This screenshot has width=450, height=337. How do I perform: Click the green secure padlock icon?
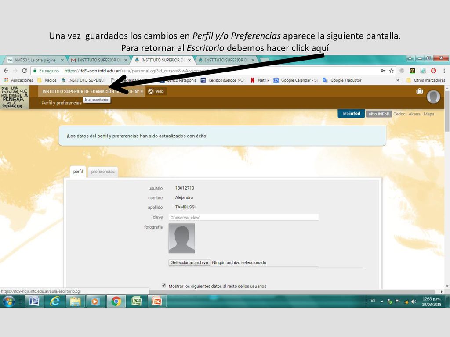(35, 71)
